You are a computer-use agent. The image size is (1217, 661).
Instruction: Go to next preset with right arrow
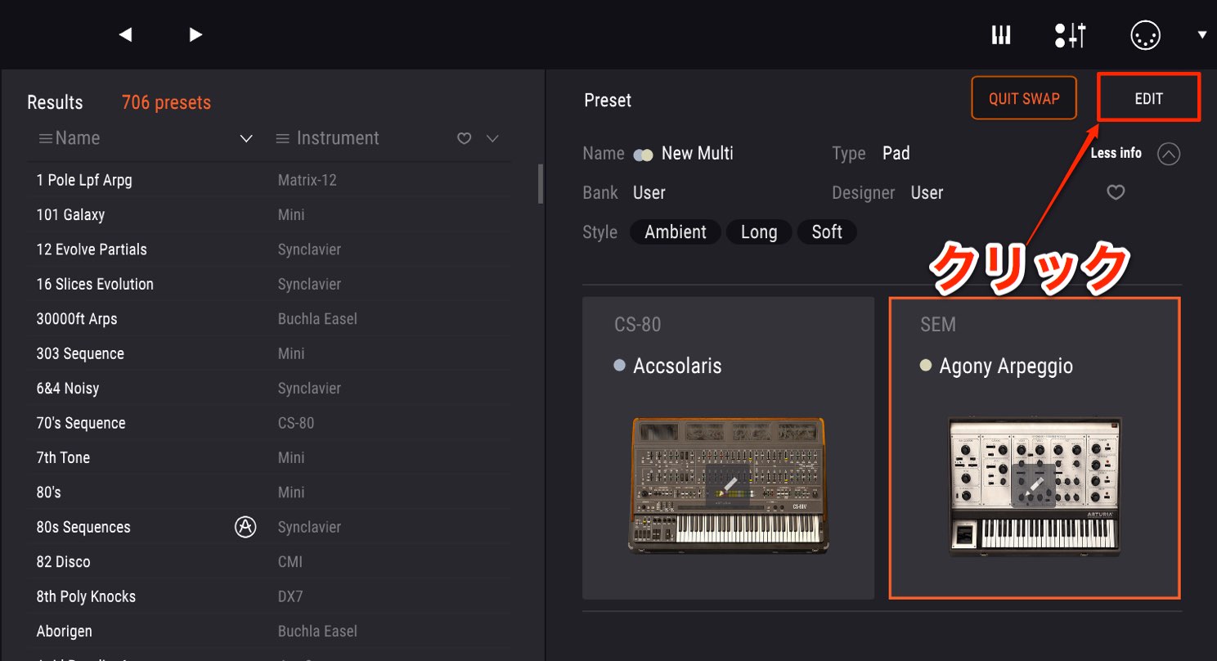[195, 34]
